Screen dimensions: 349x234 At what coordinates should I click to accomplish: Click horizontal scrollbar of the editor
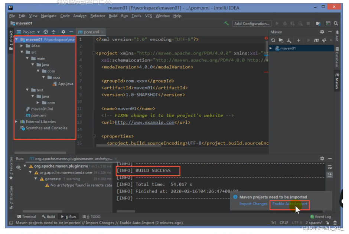[128, 146]
